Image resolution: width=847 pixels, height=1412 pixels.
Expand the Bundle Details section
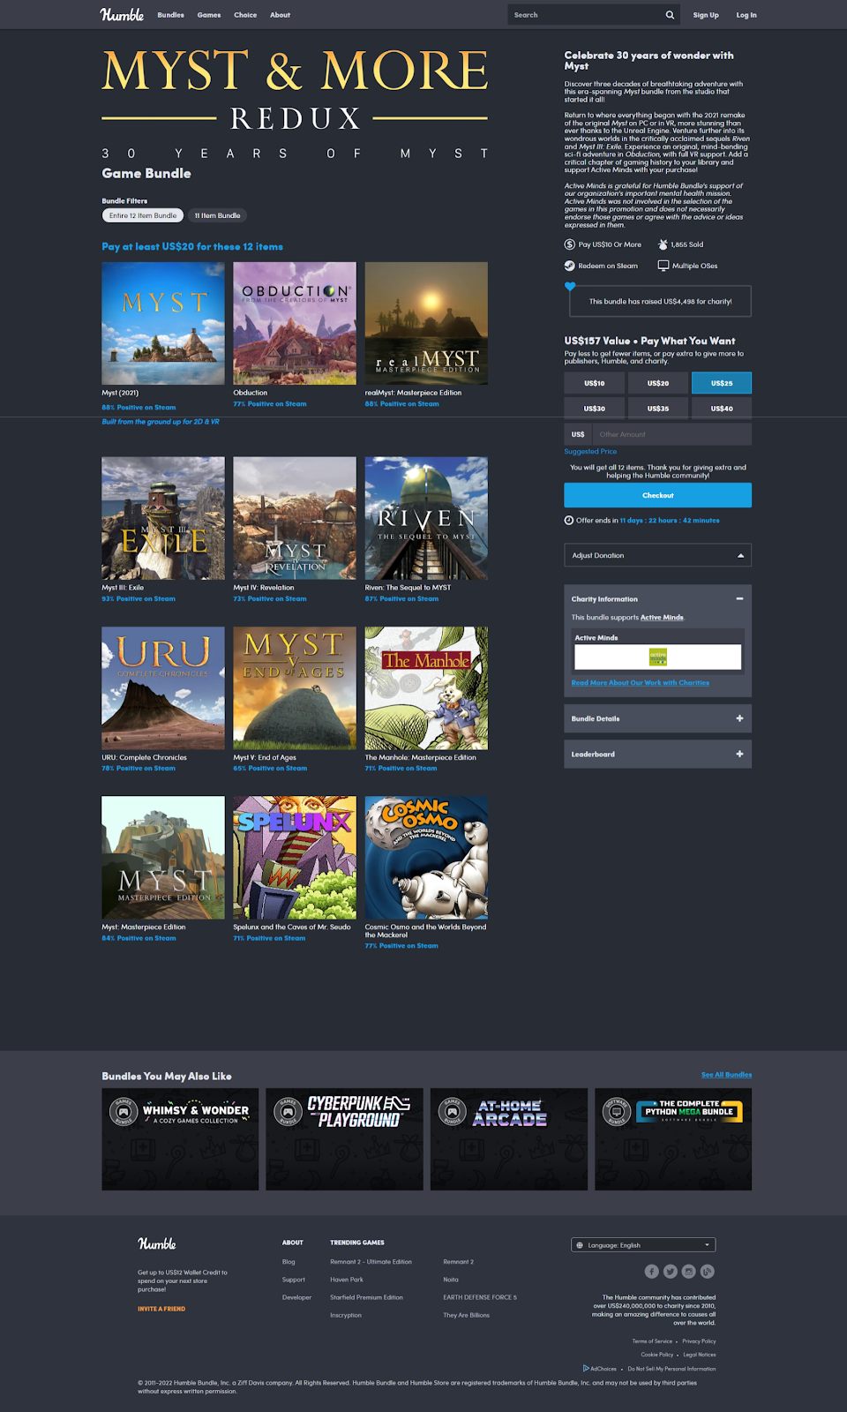(x=658, y=718)
